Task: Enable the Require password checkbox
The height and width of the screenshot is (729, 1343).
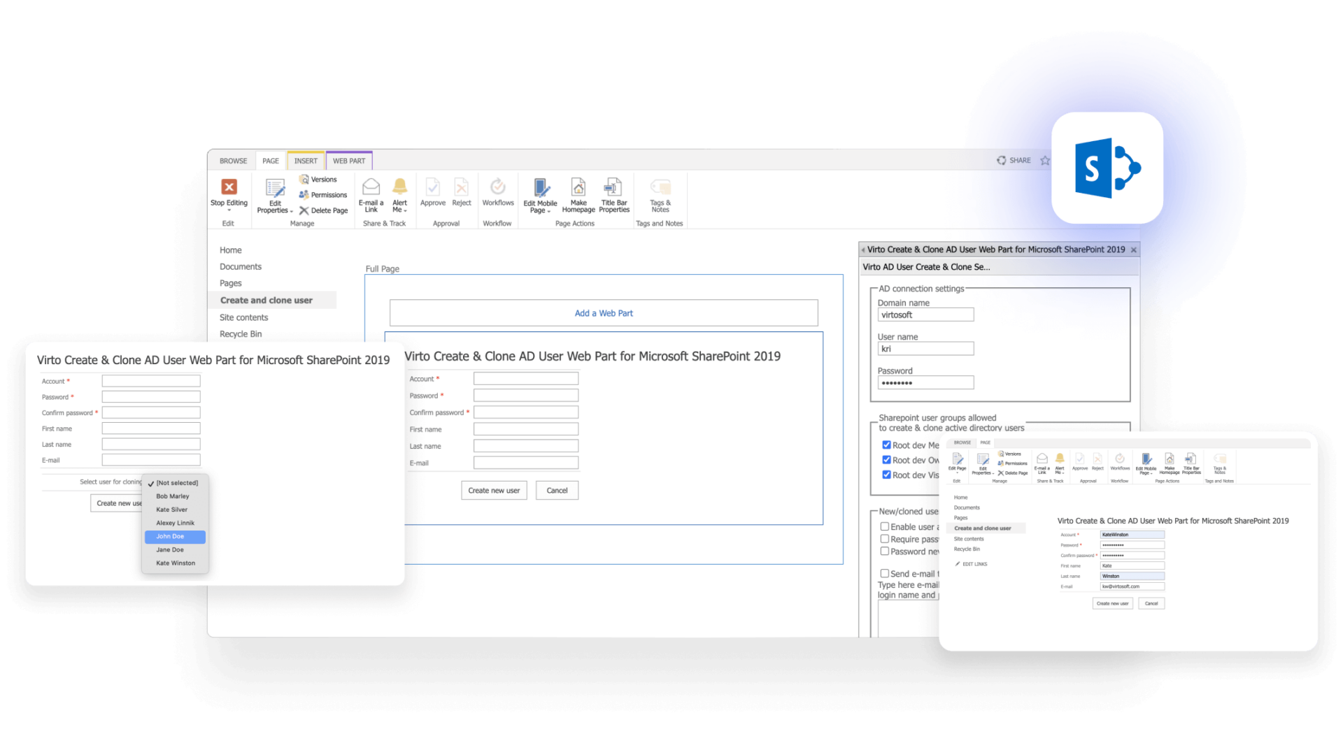Action: tap(884, 539)
